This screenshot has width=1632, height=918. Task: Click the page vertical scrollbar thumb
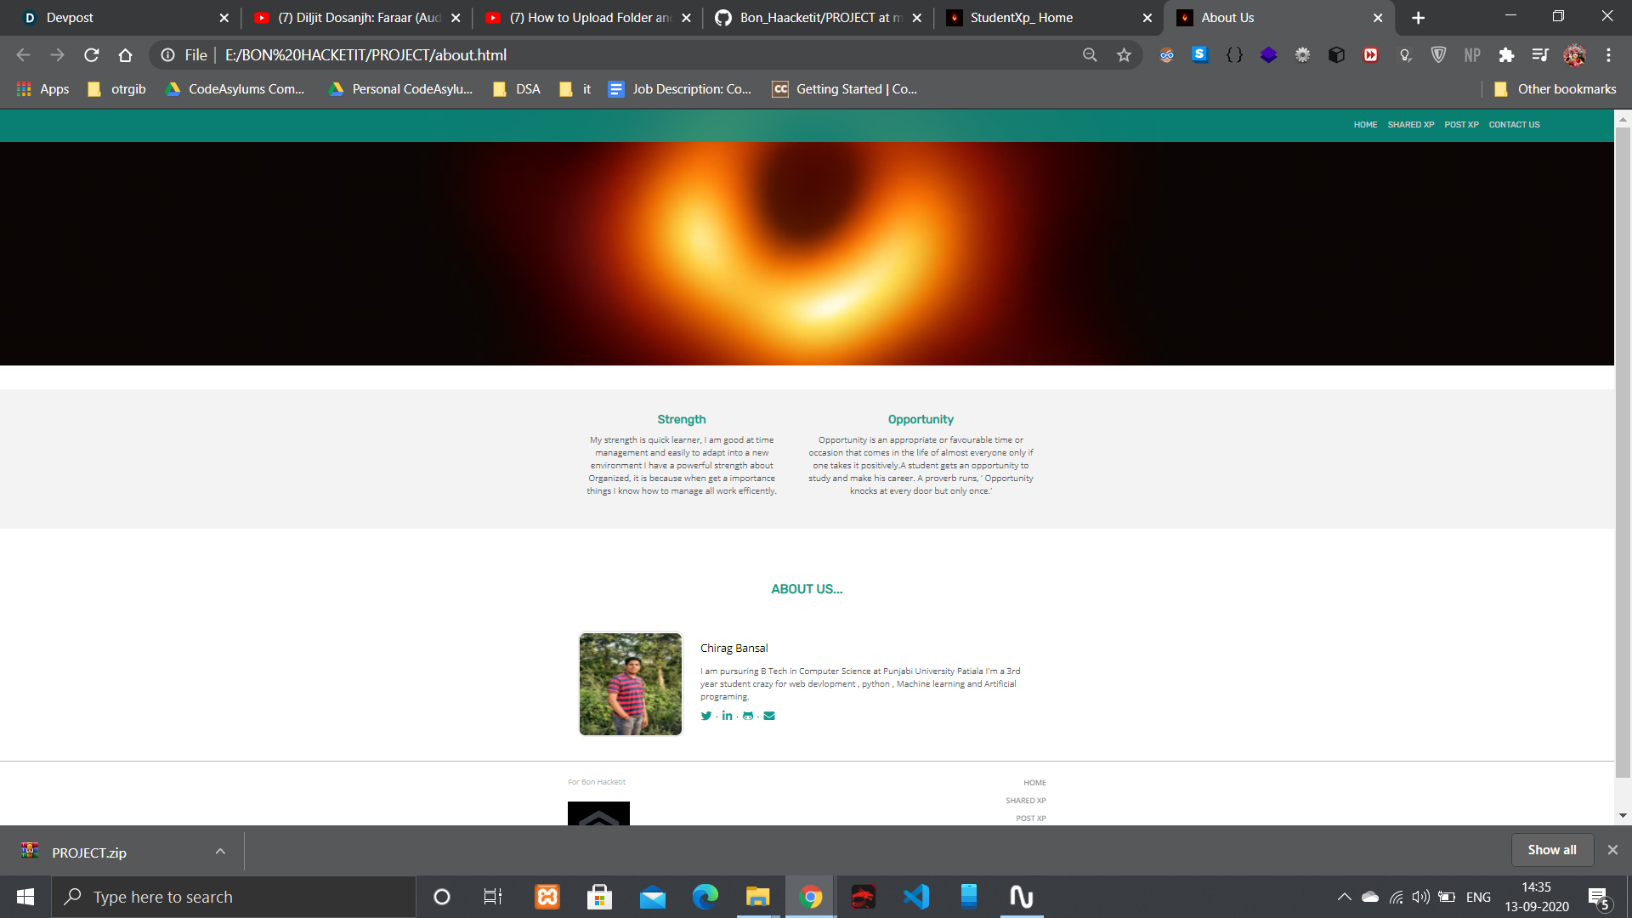point(1623,450)
